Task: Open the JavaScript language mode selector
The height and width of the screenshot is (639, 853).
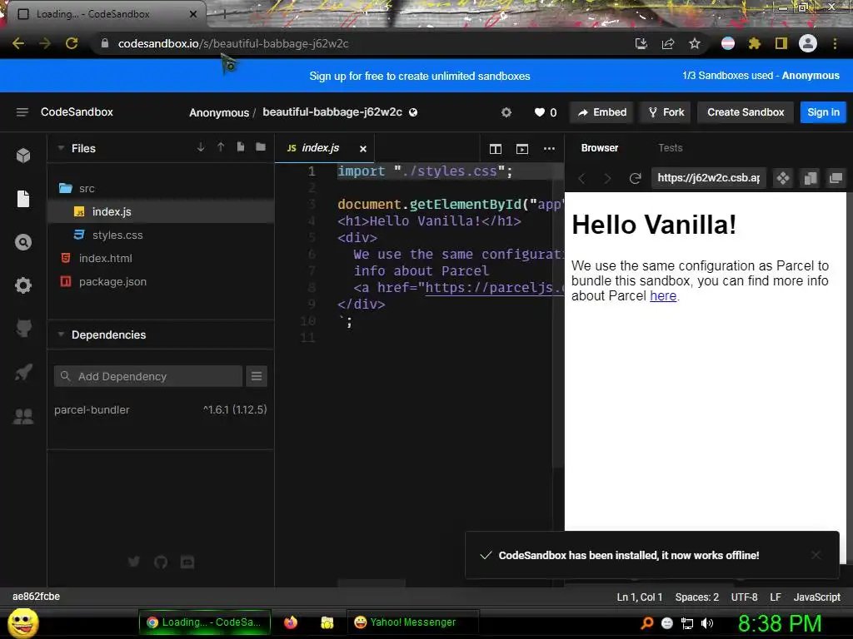Action: click(816, 597)
